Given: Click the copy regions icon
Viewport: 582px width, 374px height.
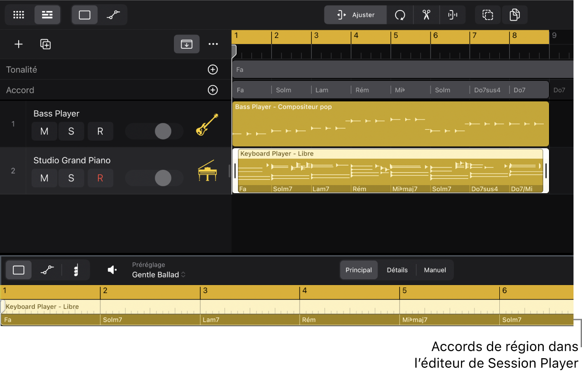Looking at the screenshot, I should [515, 15].
